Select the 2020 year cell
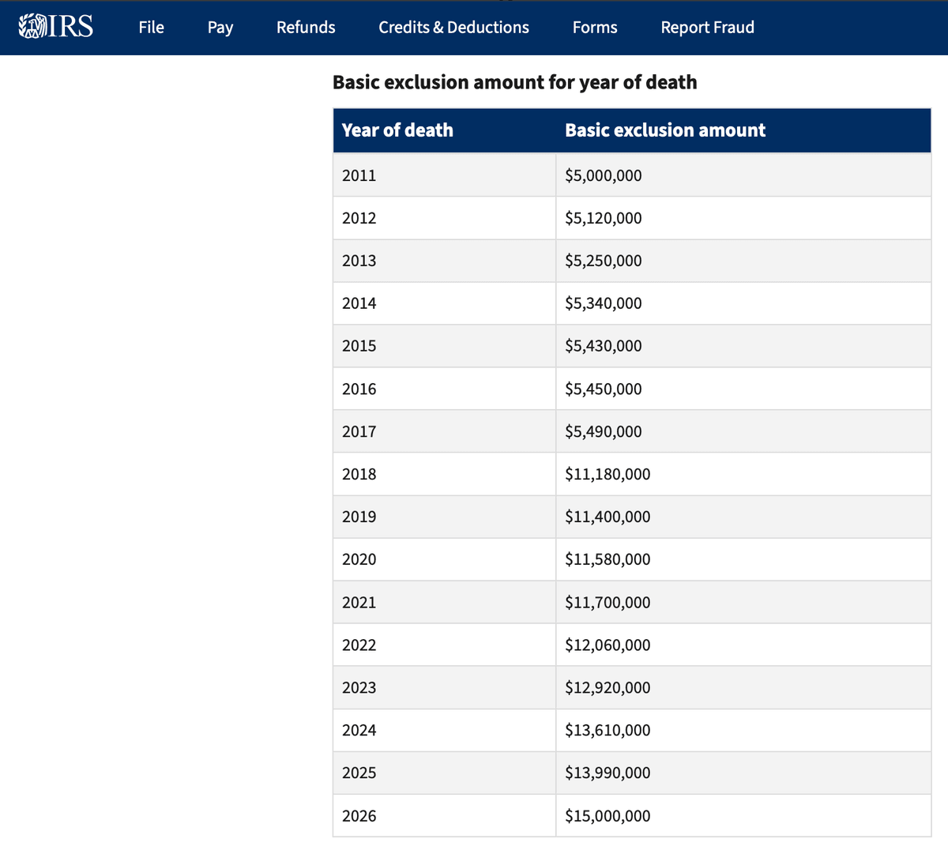This screenshot has width=948, height=850. pos(444,559)
